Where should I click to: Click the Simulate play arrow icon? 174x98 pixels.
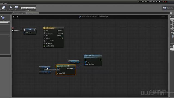[11, 7]
